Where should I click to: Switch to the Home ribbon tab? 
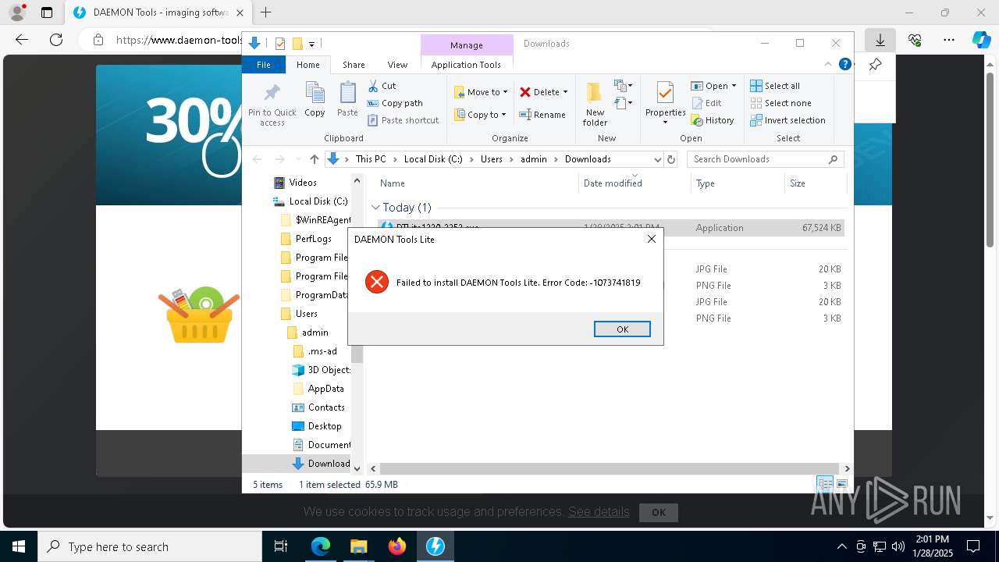tap(308, 65)
